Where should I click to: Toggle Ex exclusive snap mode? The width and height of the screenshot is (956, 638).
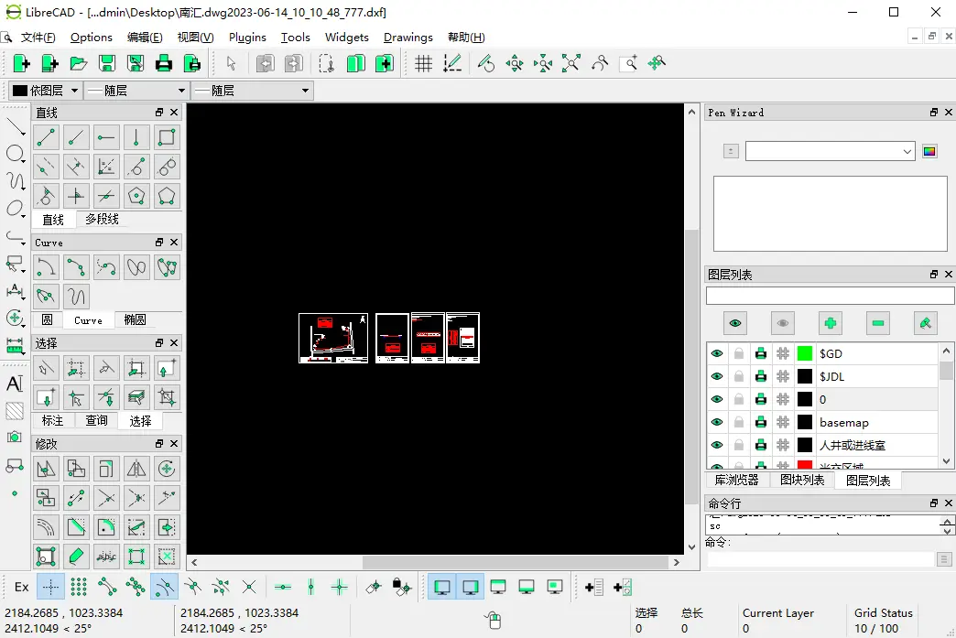[x=21, y=587]
